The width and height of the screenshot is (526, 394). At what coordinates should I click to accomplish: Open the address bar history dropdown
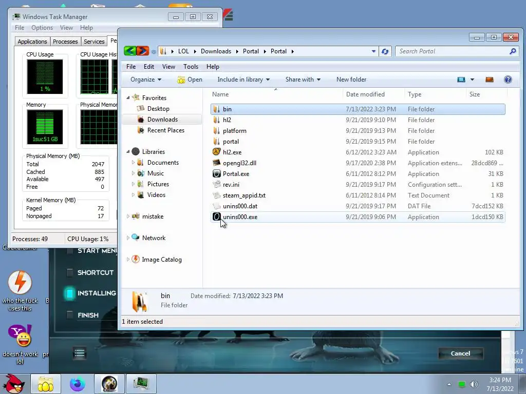tap(374, 51)
